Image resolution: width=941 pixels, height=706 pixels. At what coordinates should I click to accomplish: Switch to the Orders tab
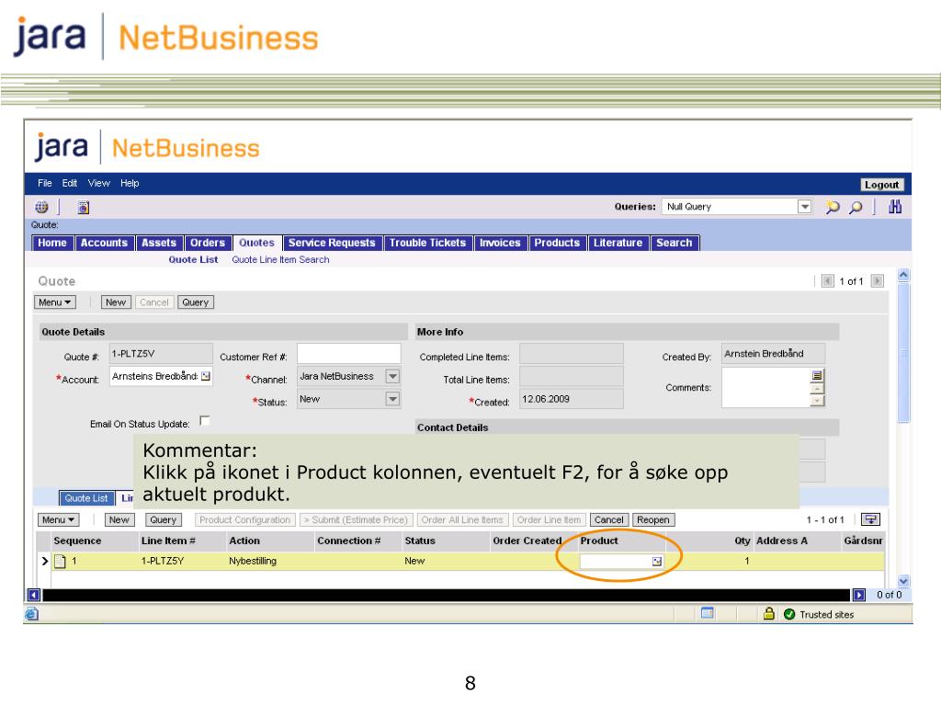[207, 243]
